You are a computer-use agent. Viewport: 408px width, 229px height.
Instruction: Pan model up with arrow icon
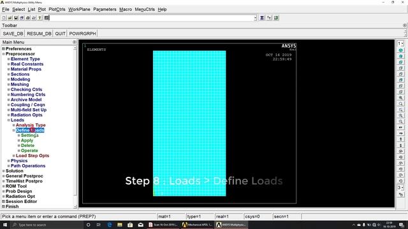click(x=401, y=139)
